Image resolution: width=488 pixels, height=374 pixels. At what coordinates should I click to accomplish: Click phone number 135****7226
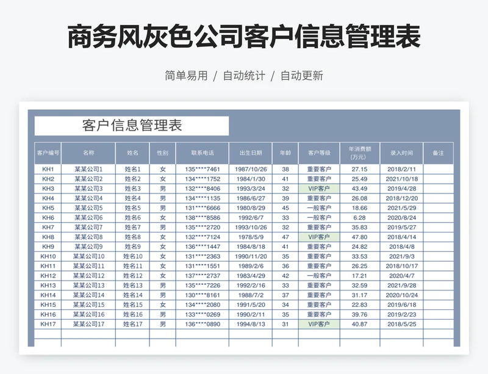(203, 286)
